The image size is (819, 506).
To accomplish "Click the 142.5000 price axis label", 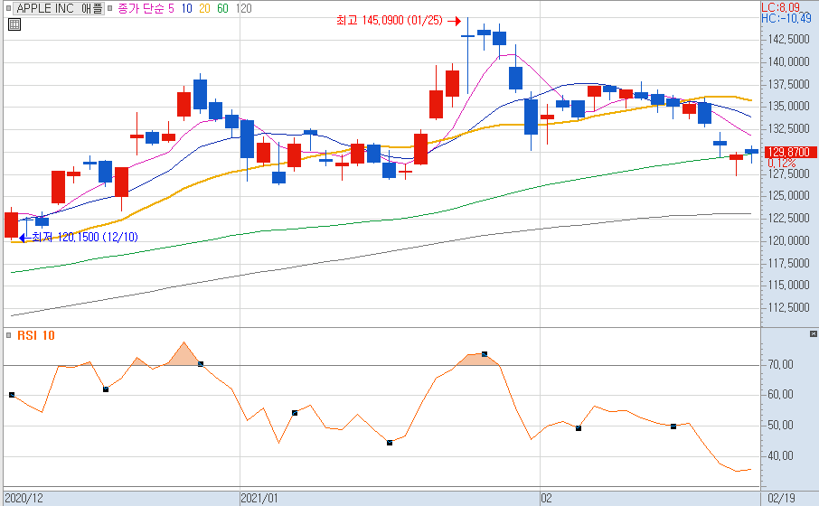I will coord(788,40).
